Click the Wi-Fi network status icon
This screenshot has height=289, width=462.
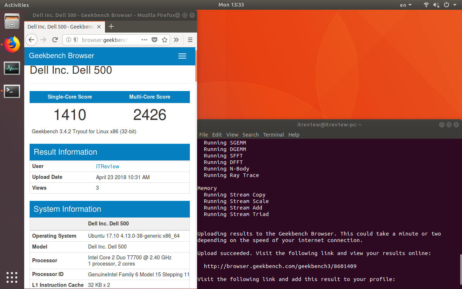[426, 5]
